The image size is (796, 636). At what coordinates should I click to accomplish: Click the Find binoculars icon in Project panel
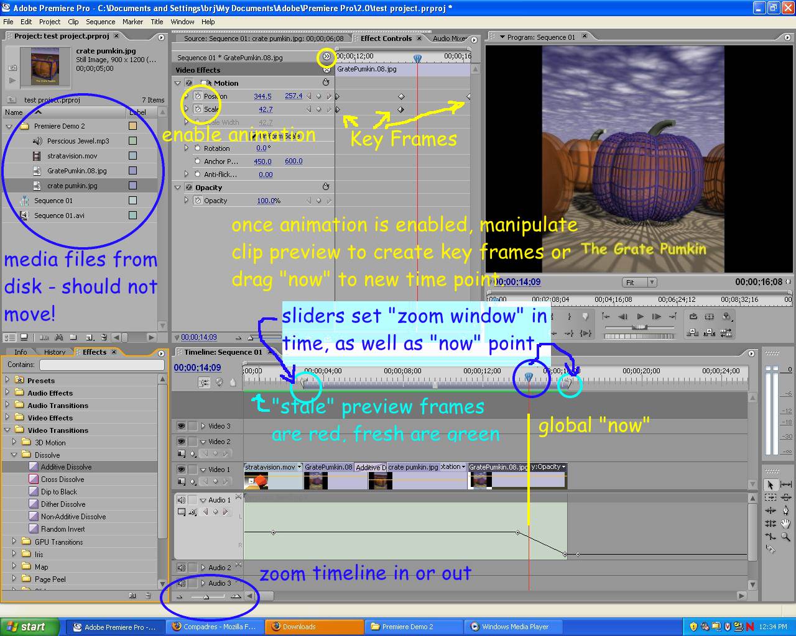coord(60,337)
